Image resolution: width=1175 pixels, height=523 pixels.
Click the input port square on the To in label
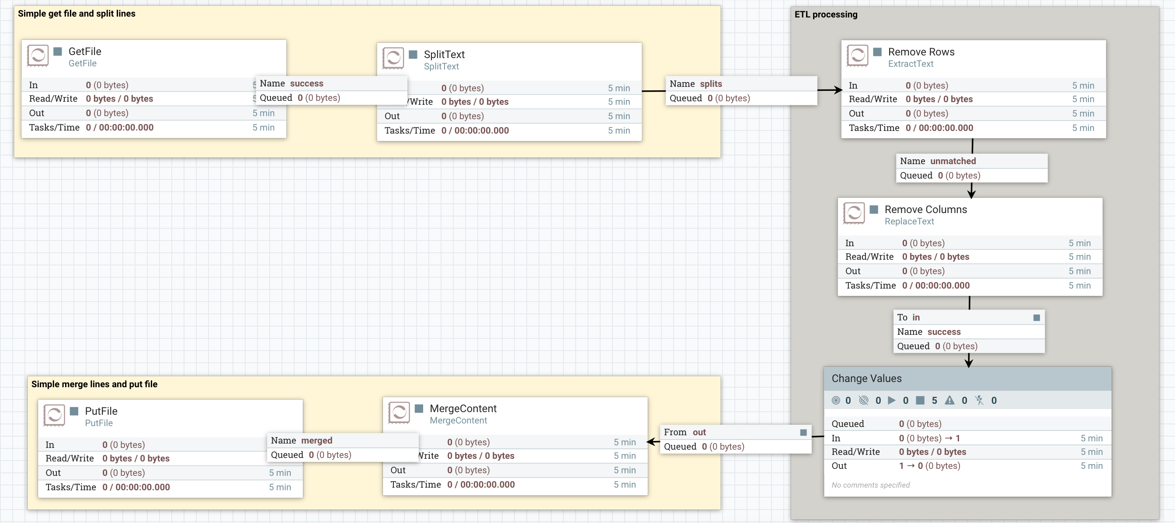point(1036,317)
